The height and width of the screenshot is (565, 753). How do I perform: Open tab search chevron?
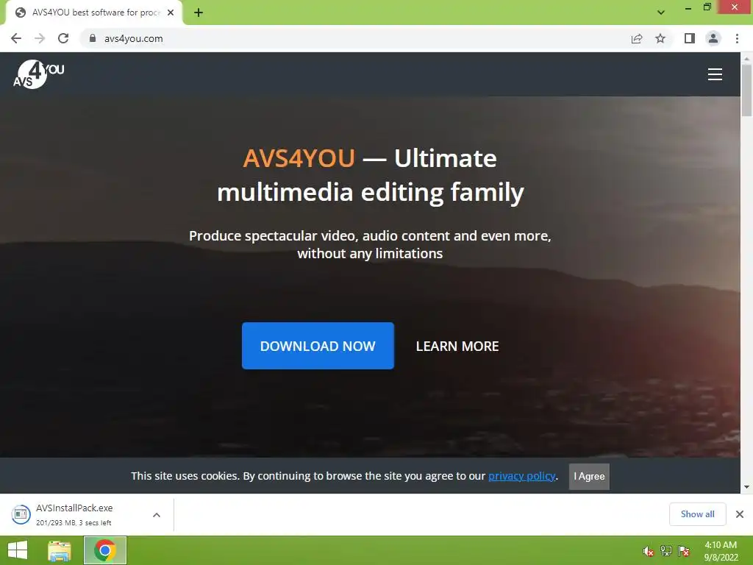[661, 13]
